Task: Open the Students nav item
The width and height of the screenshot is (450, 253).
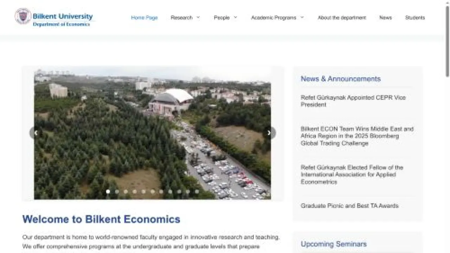Action: [x=415, y=18]
